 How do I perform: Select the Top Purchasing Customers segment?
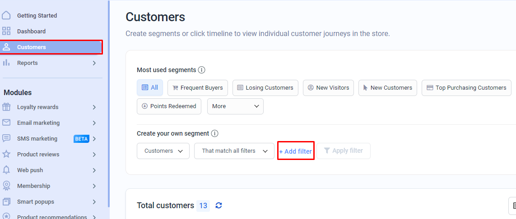point(467,88)
